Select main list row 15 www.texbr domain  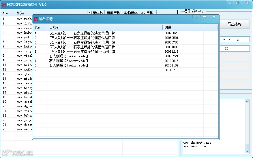tap(25, 83)
